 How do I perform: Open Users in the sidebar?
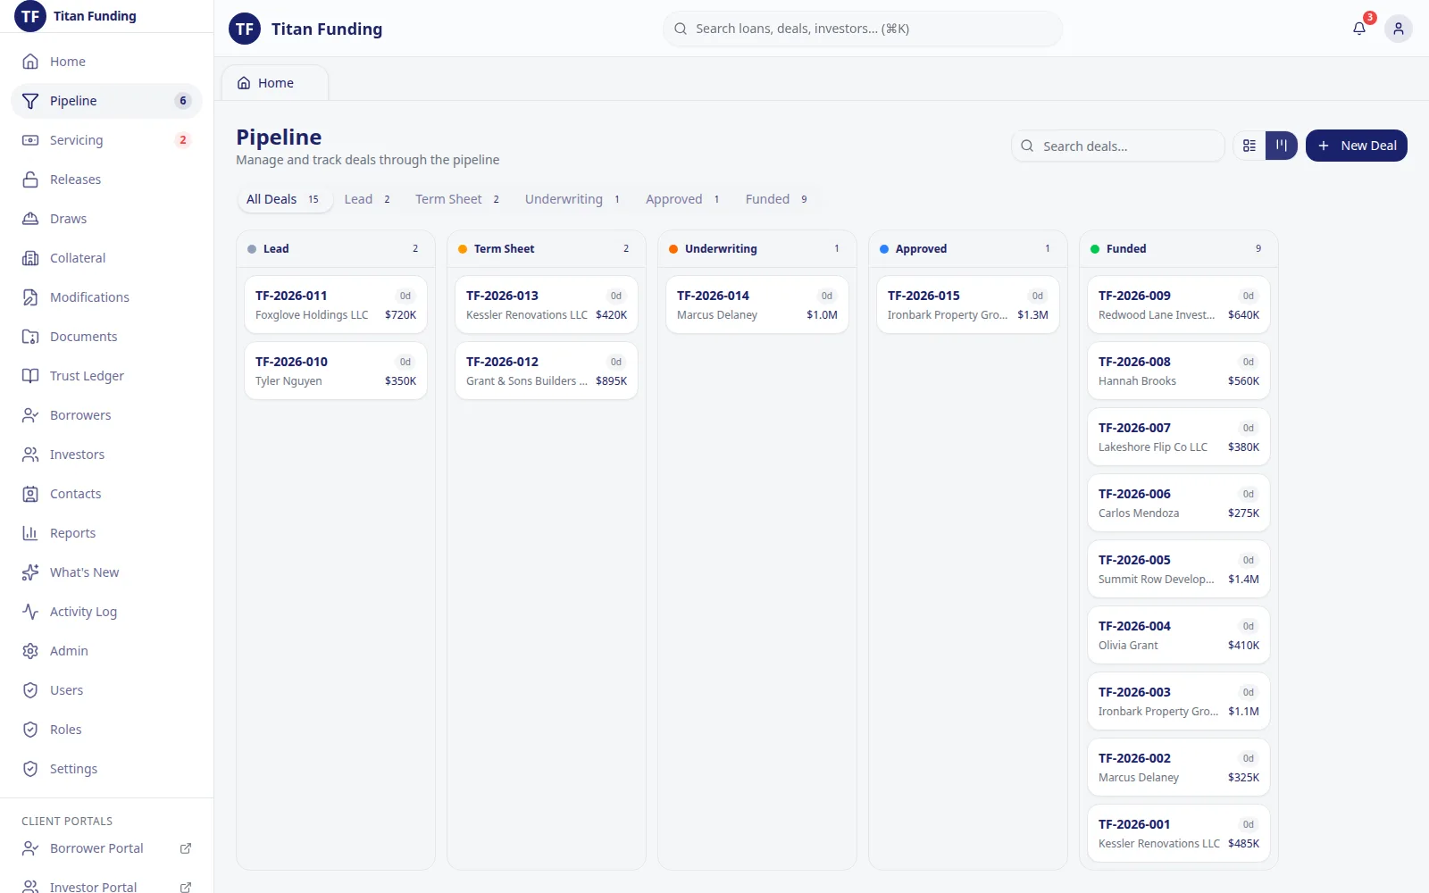[x=106, y=690]
